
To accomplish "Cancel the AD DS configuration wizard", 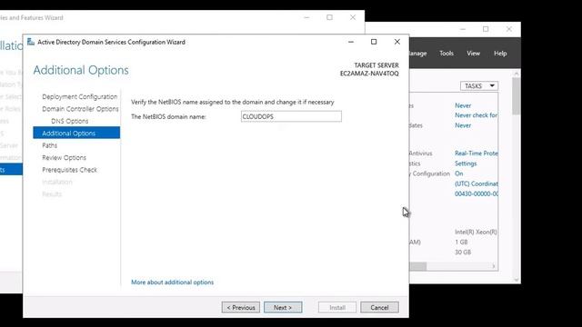I will point(379,307).
